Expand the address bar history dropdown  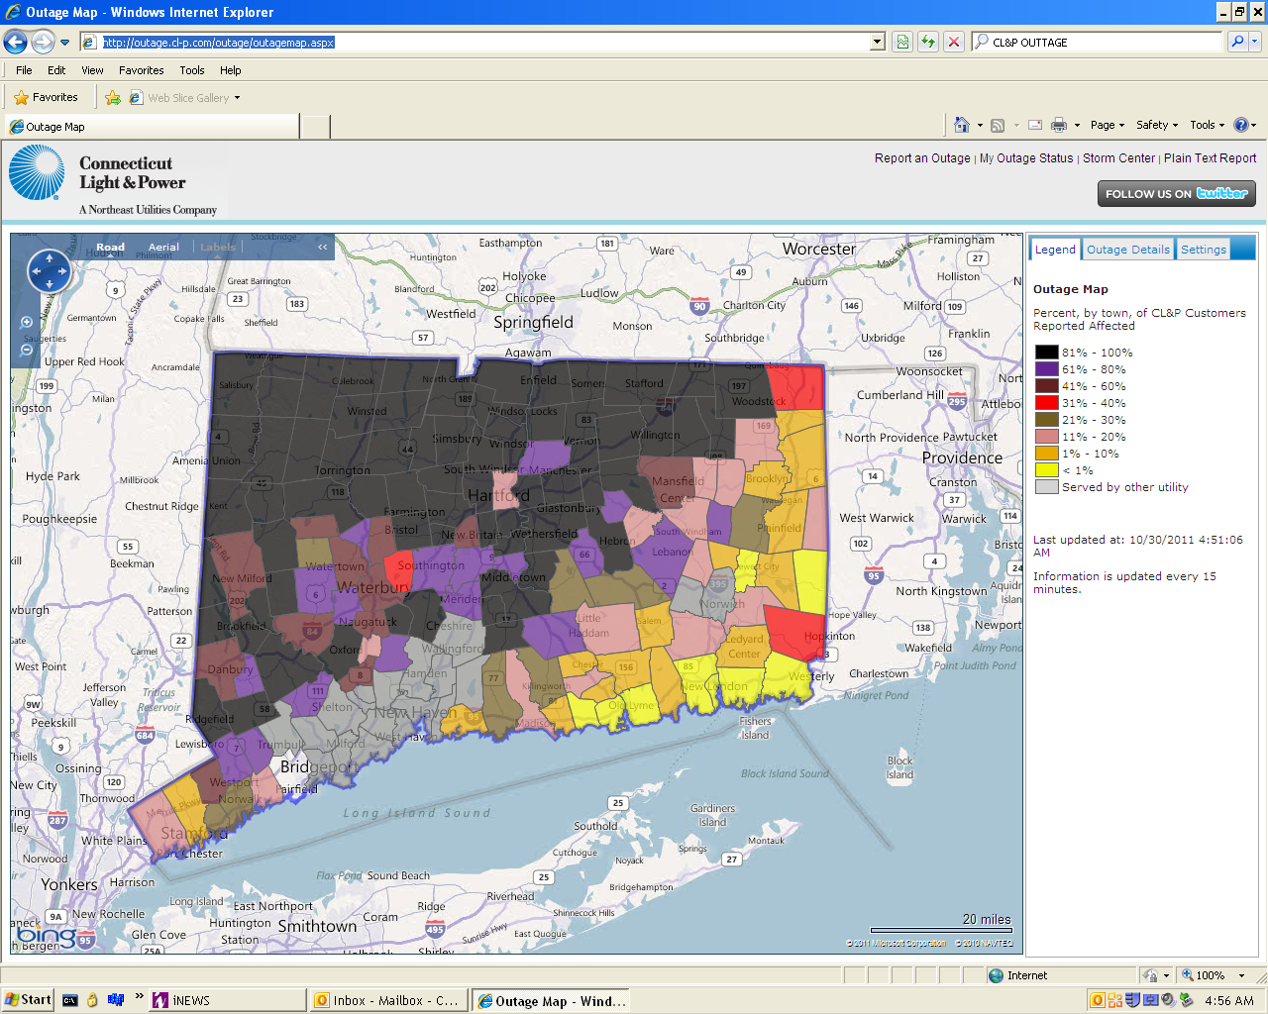click(x=878, y=43)
